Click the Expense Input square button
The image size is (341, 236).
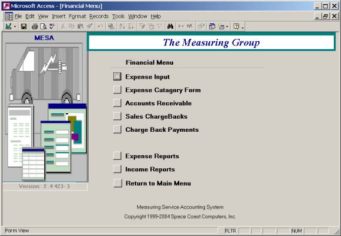coord(117,77)
